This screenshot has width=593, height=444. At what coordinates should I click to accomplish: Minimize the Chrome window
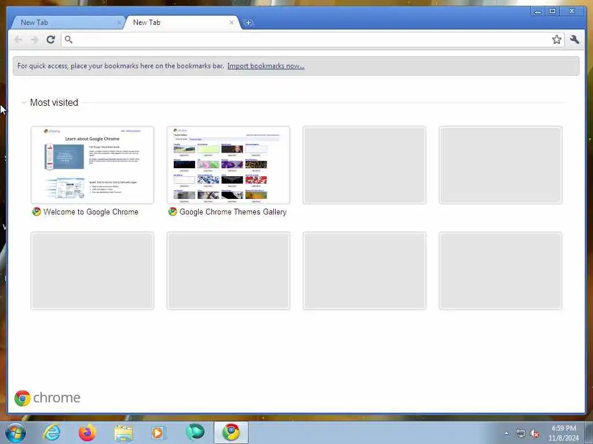(537, 12)
